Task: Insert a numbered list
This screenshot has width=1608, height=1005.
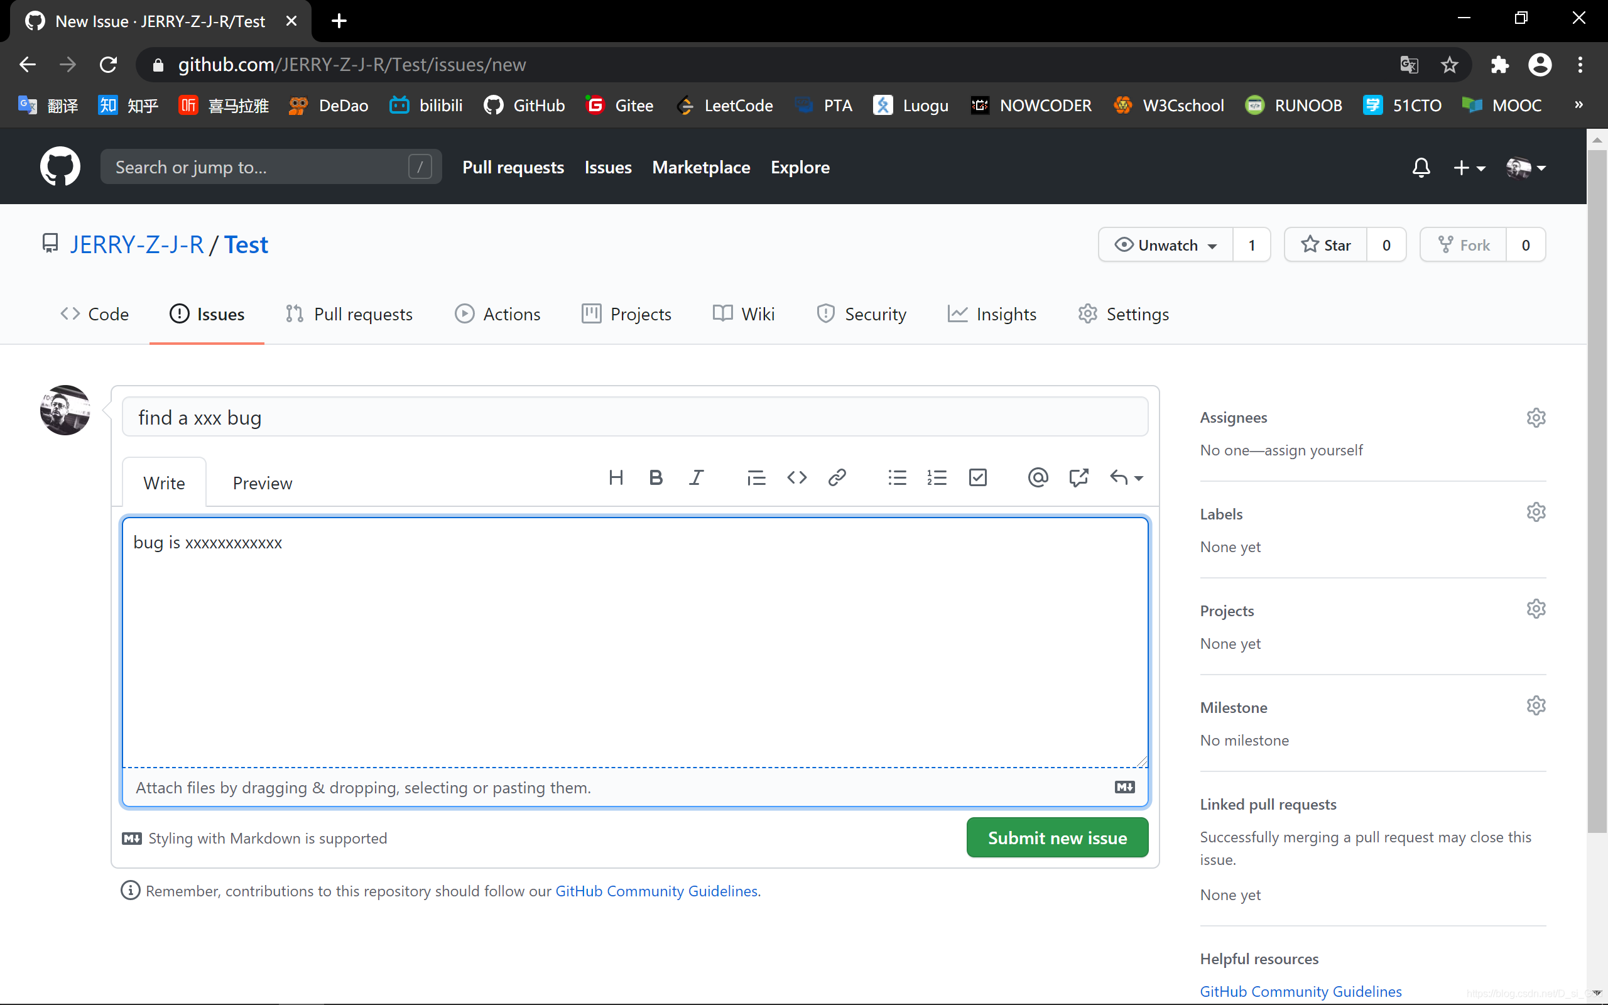Action: pos(937,477)
